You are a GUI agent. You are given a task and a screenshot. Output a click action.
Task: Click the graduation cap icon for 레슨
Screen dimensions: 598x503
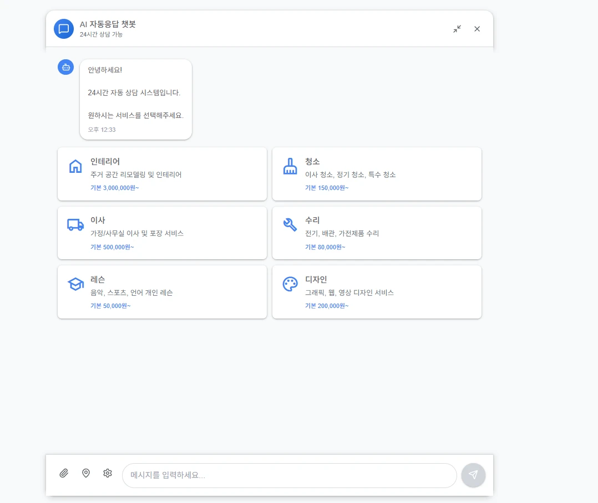75,284
